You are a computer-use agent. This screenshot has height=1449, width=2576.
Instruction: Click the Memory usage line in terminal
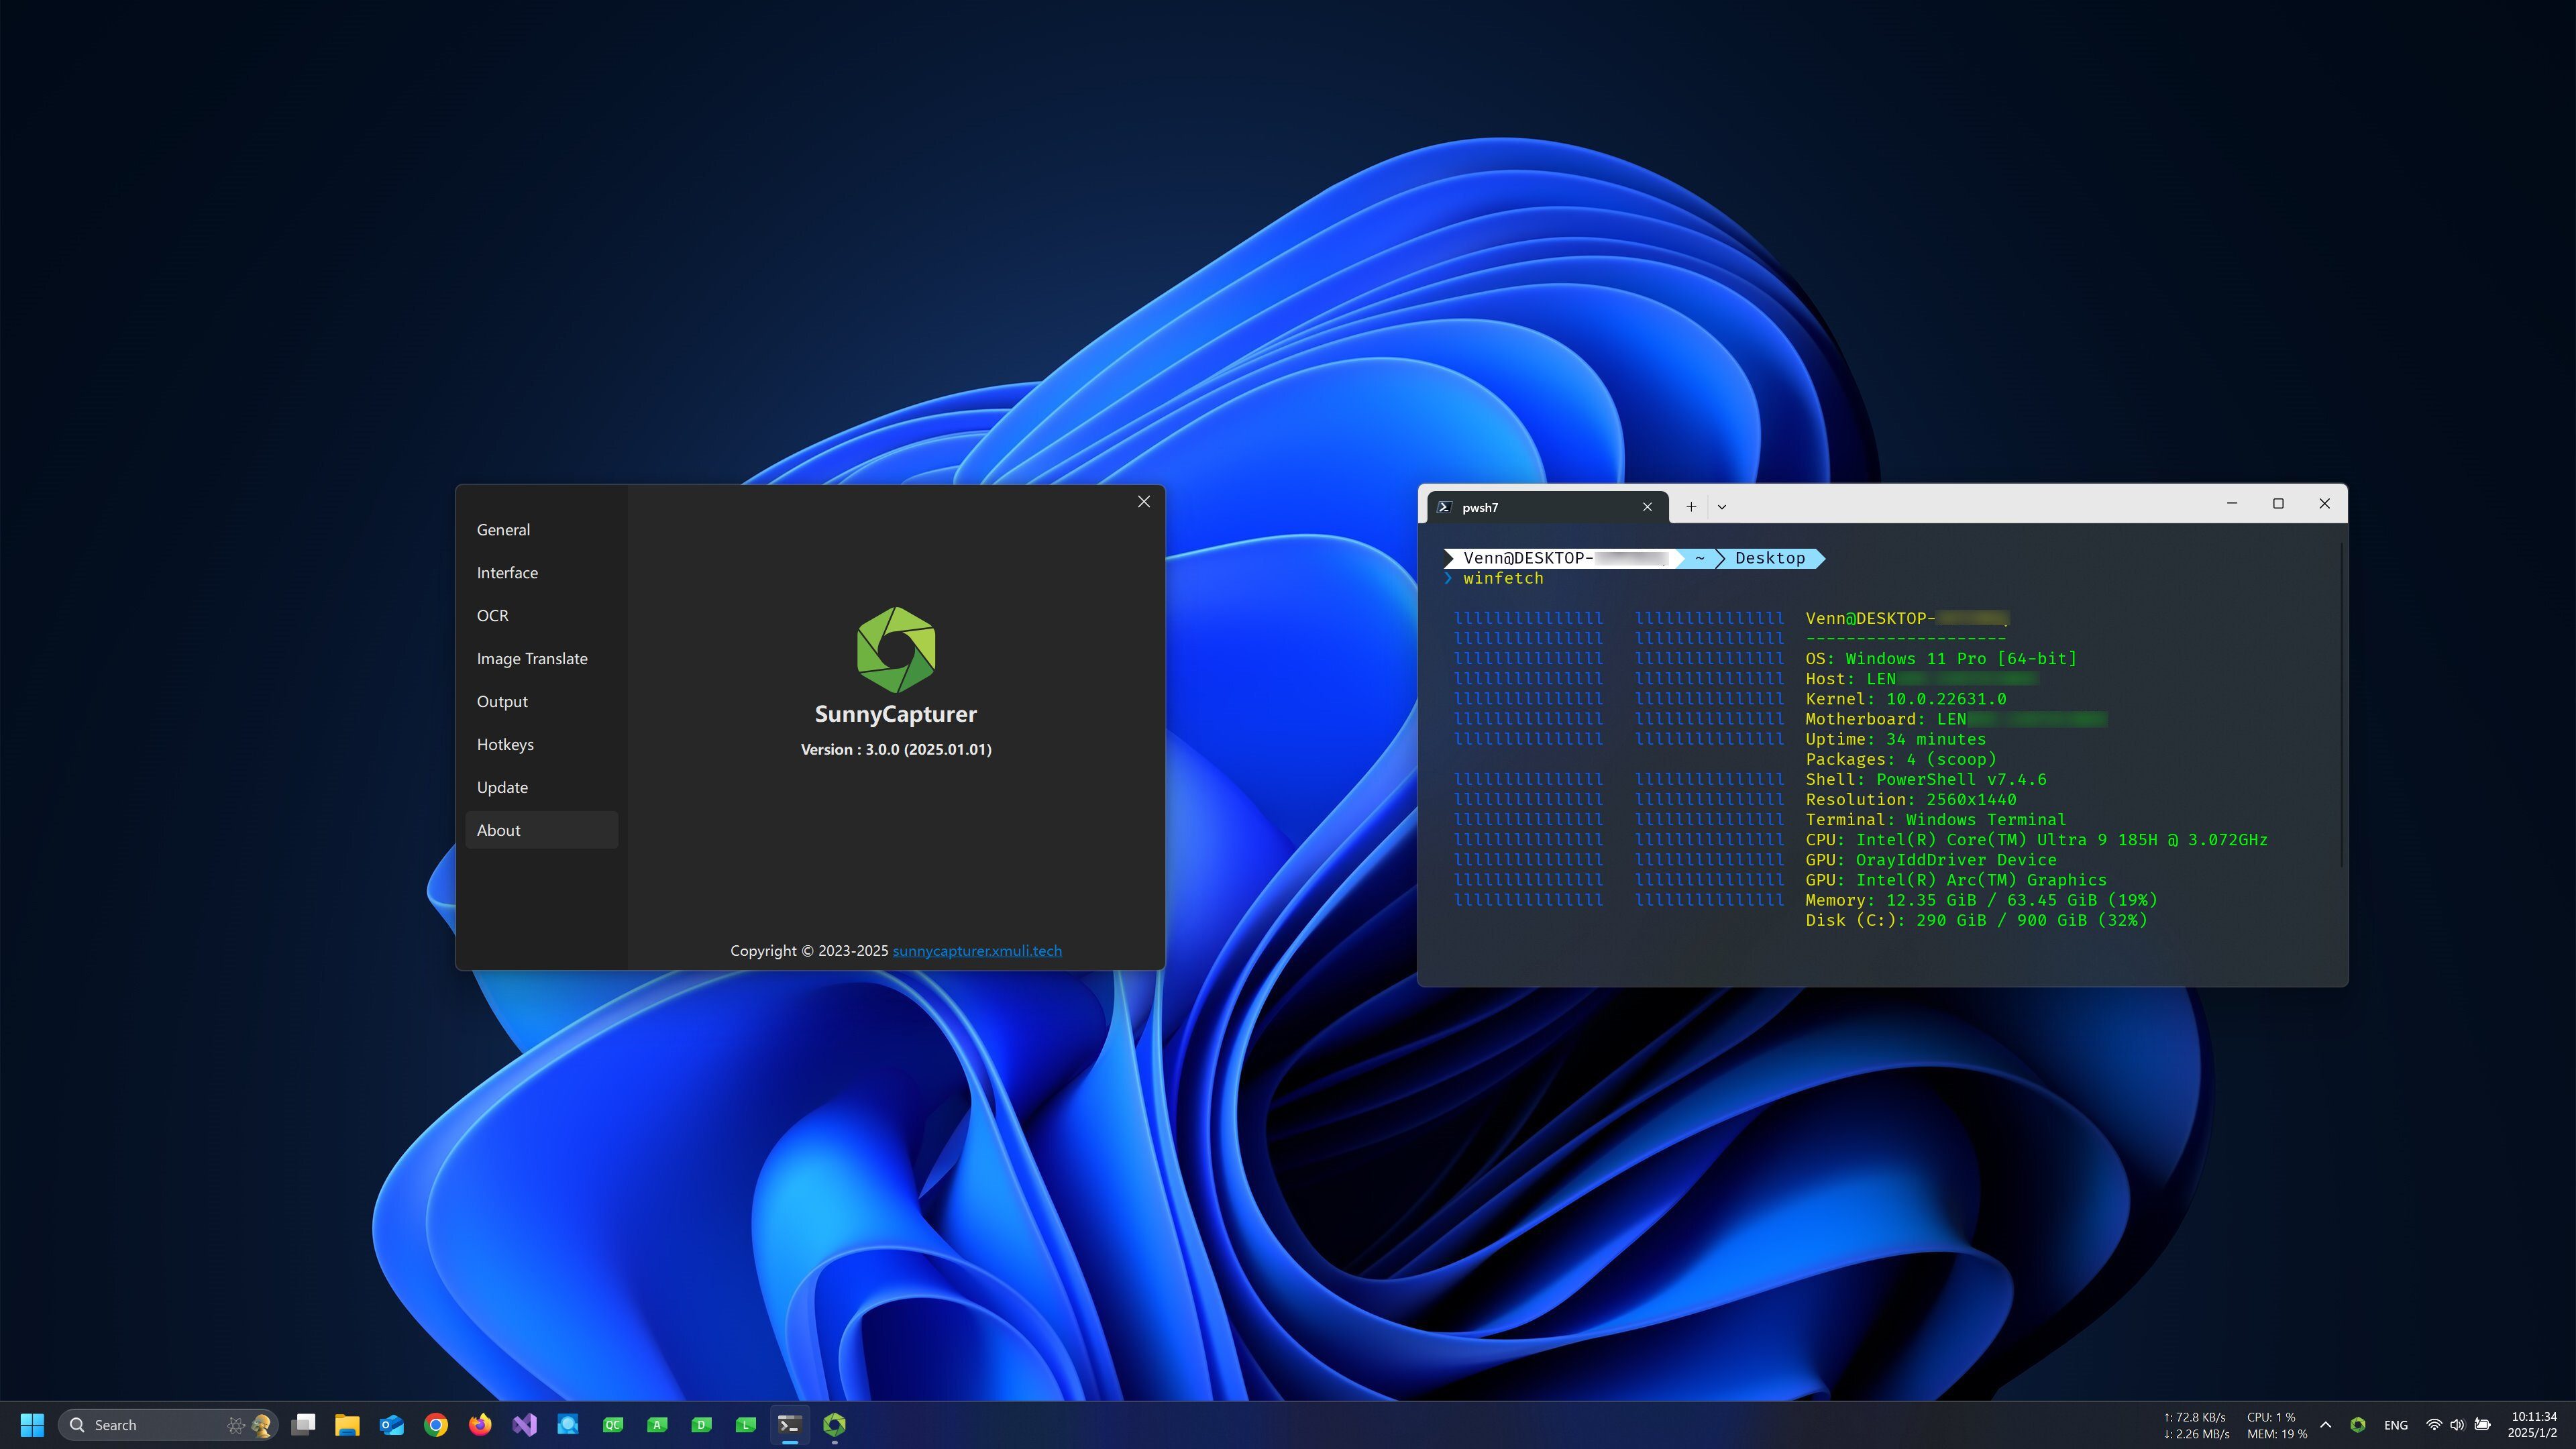[1982, 900]
